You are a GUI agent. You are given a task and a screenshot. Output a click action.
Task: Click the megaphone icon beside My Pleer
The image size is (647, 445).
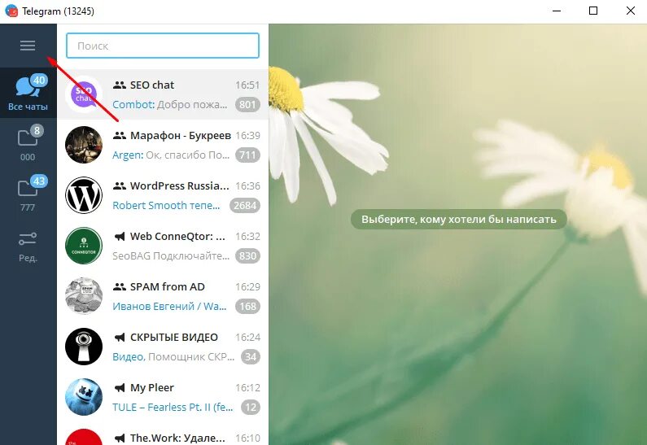pos(120,388)
